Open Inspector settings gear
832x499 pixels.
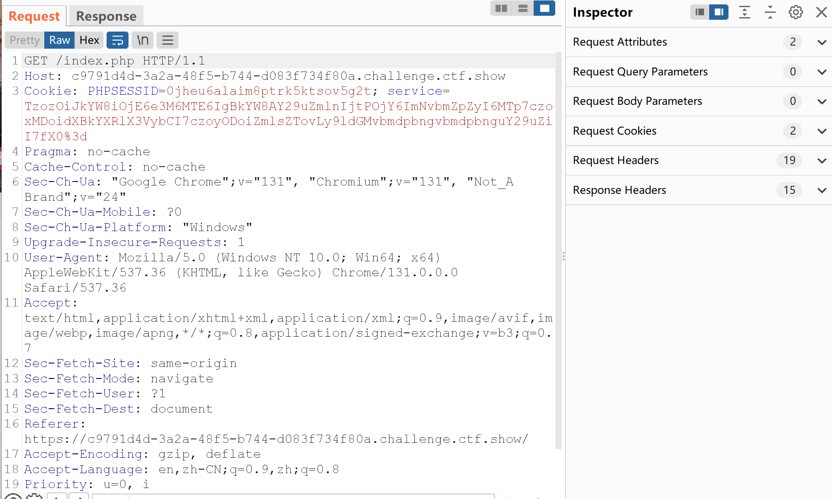[x=796, y=12]
